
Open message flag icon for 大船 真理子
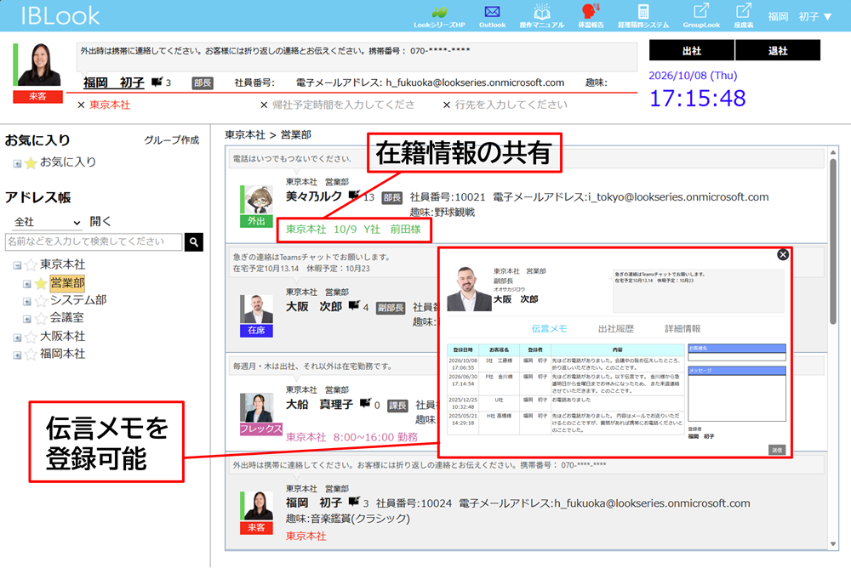(365, 403)
